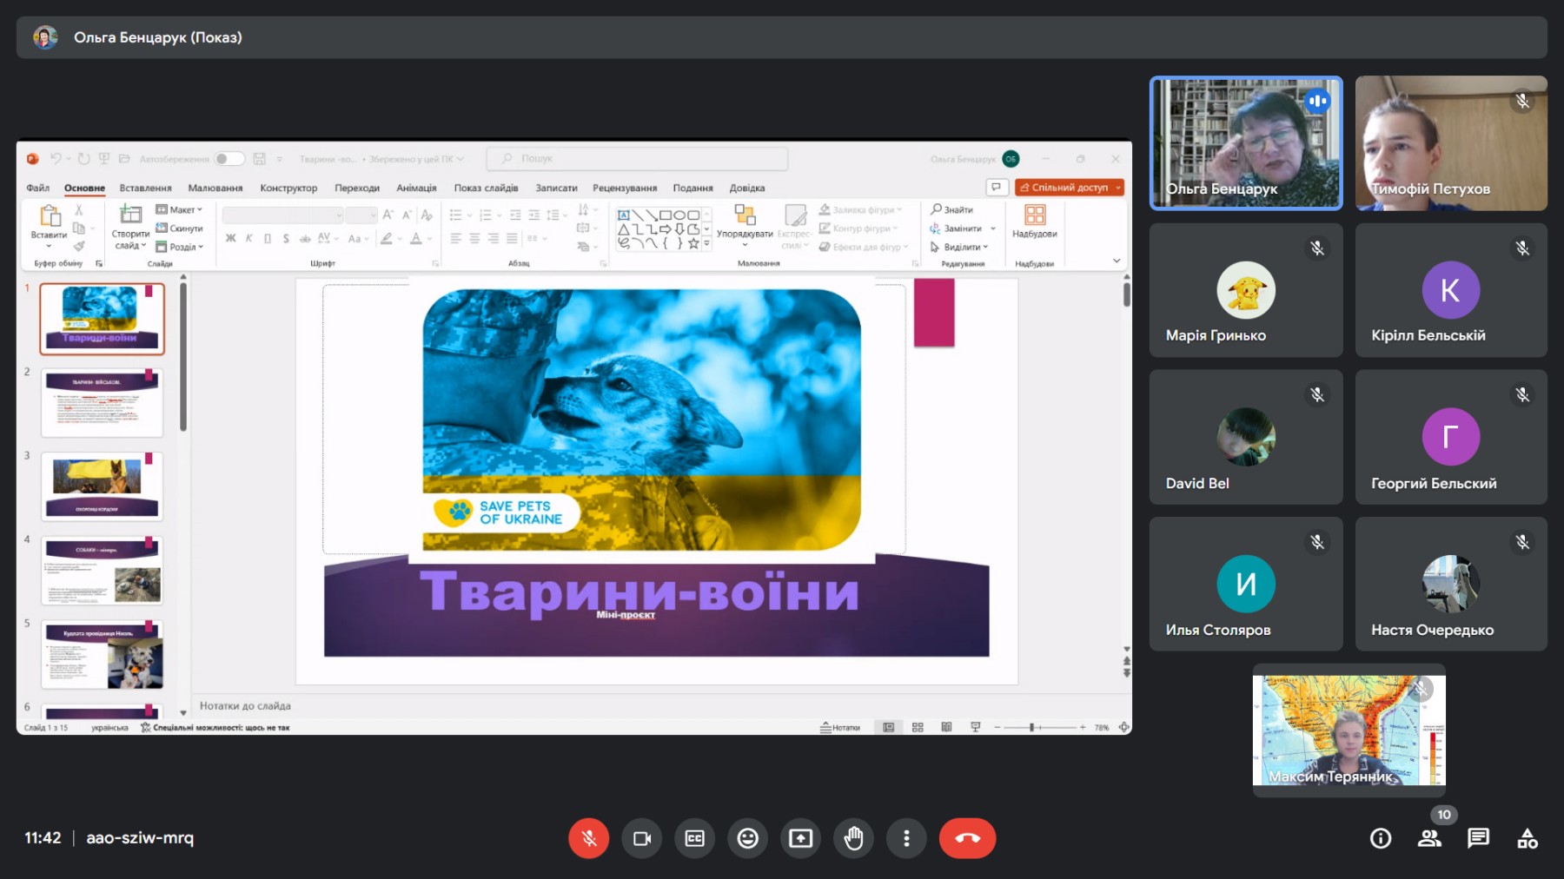Click the present screen icon
Viewport: 1564px width, 879px height.
pos(801,838)
